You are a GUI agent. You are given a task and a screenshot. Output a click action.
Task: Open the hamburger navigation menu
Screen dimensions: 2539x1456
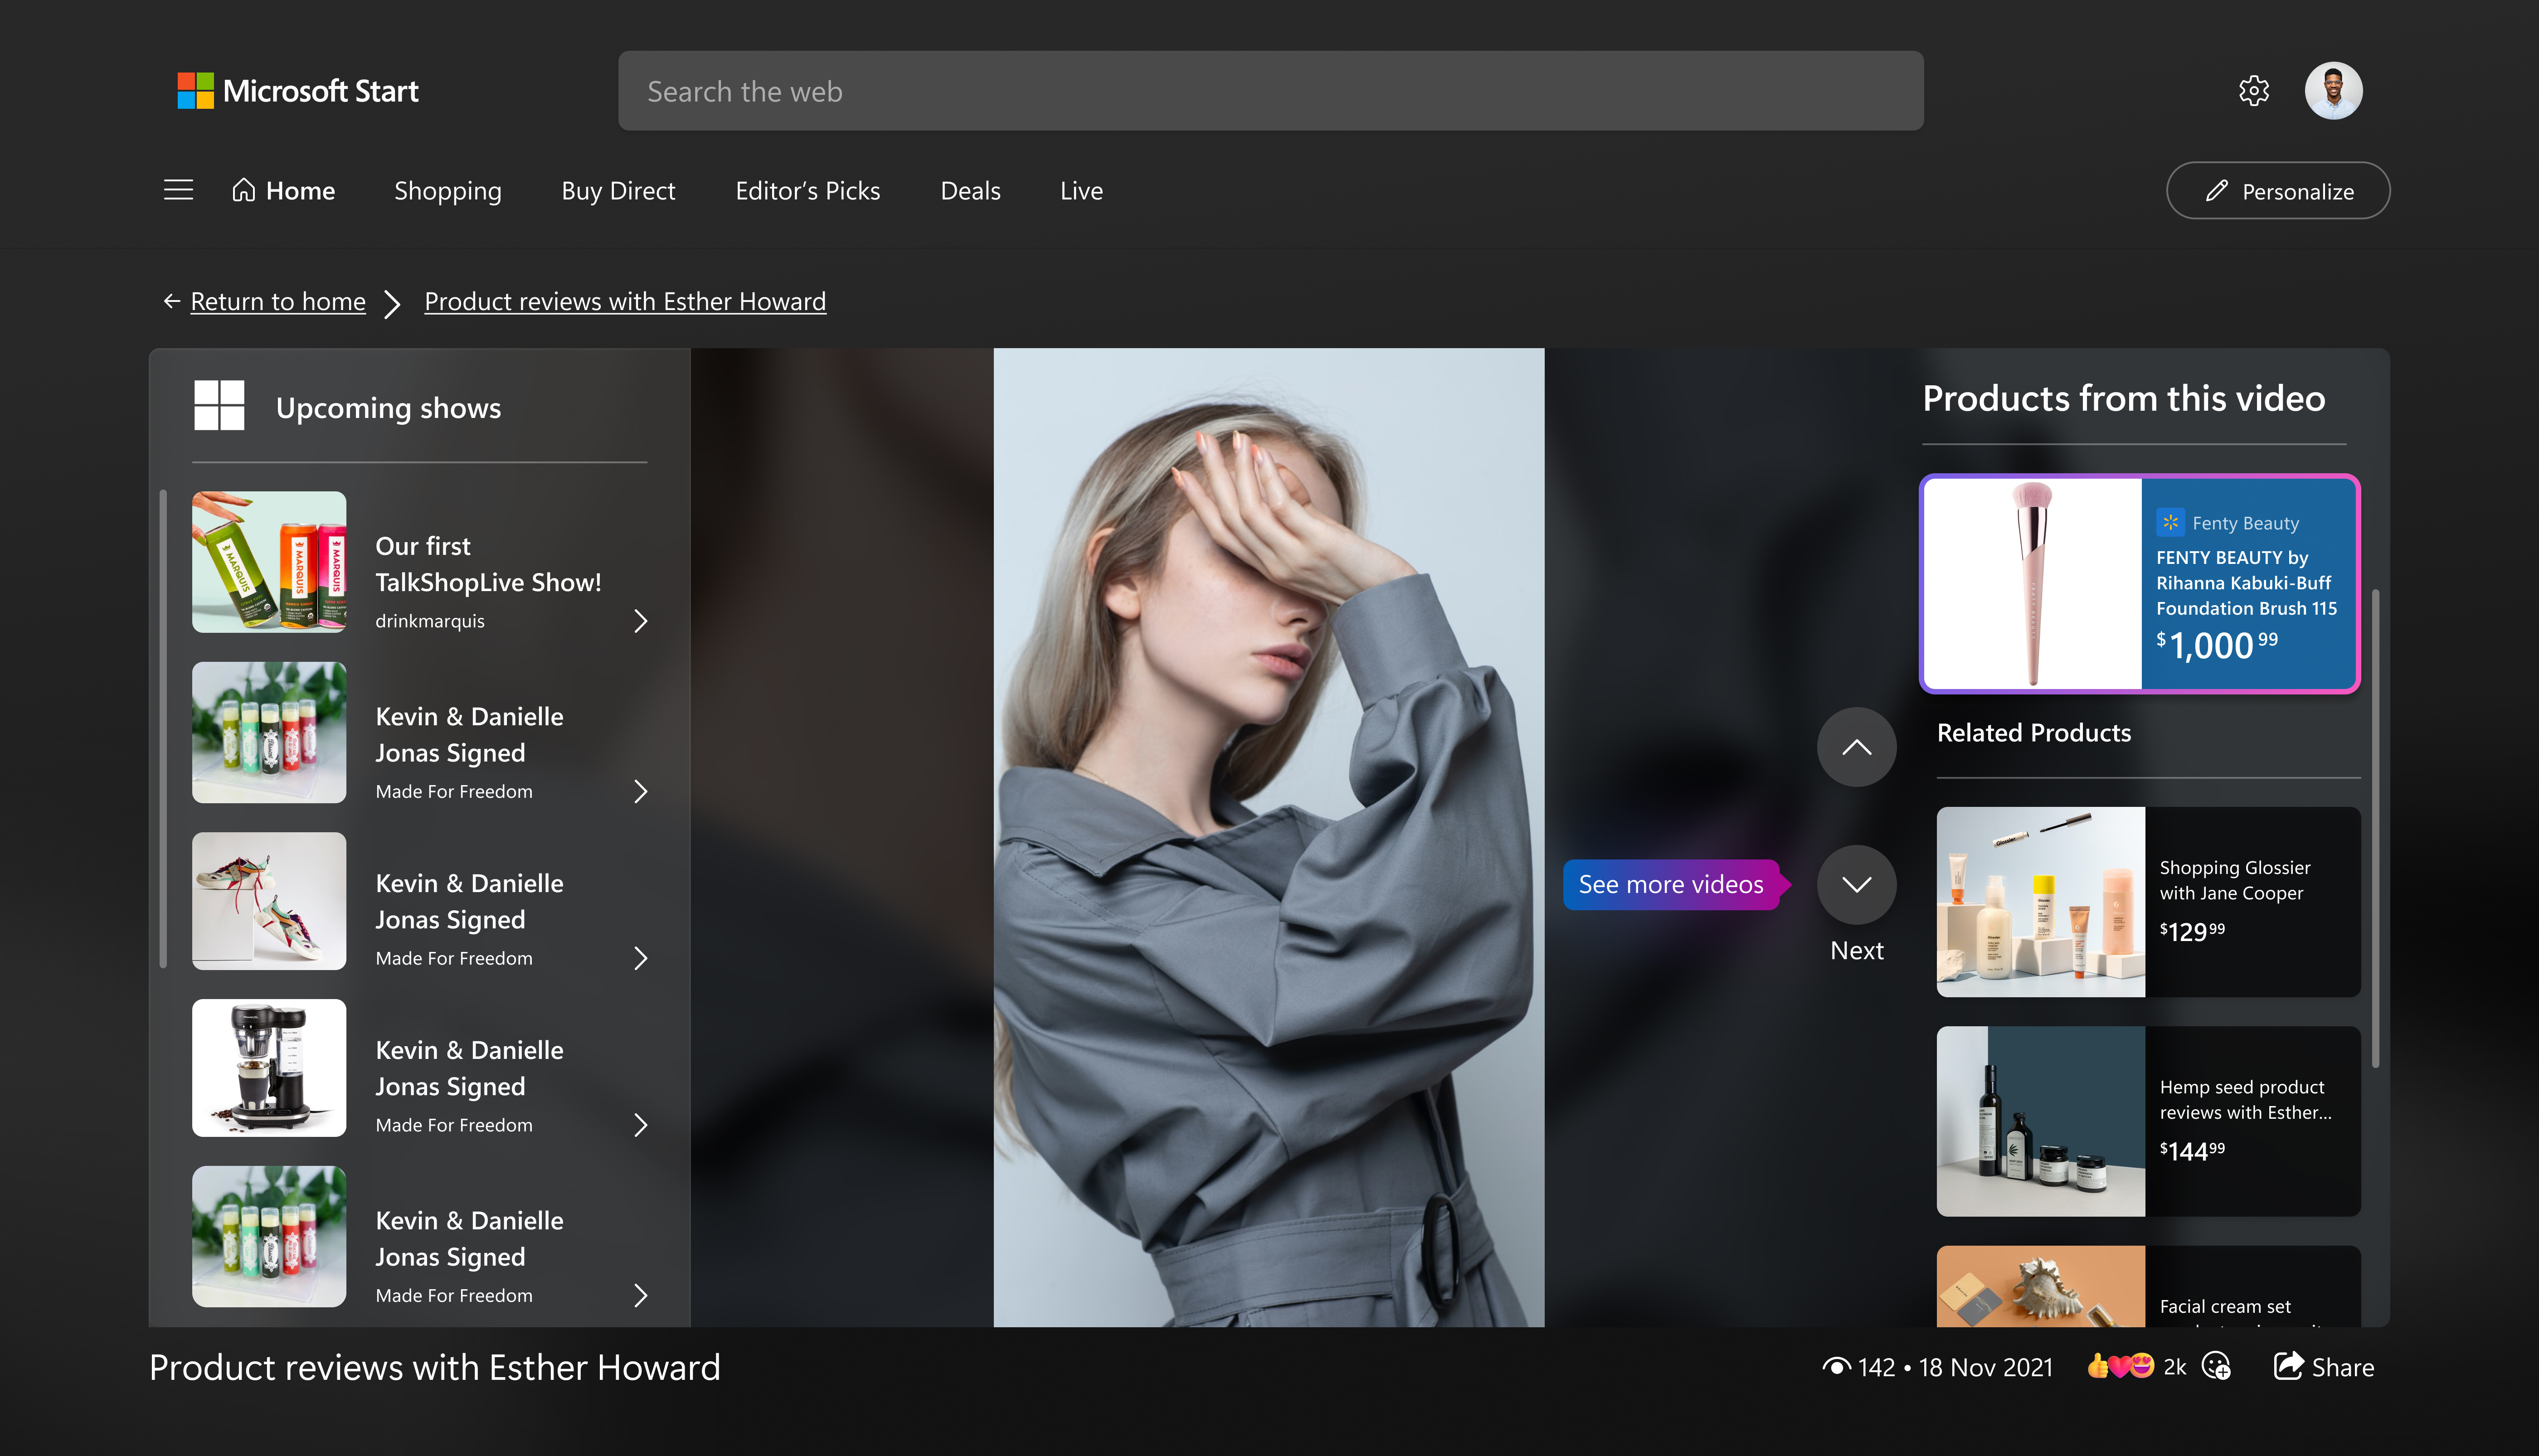pos(179,190)
